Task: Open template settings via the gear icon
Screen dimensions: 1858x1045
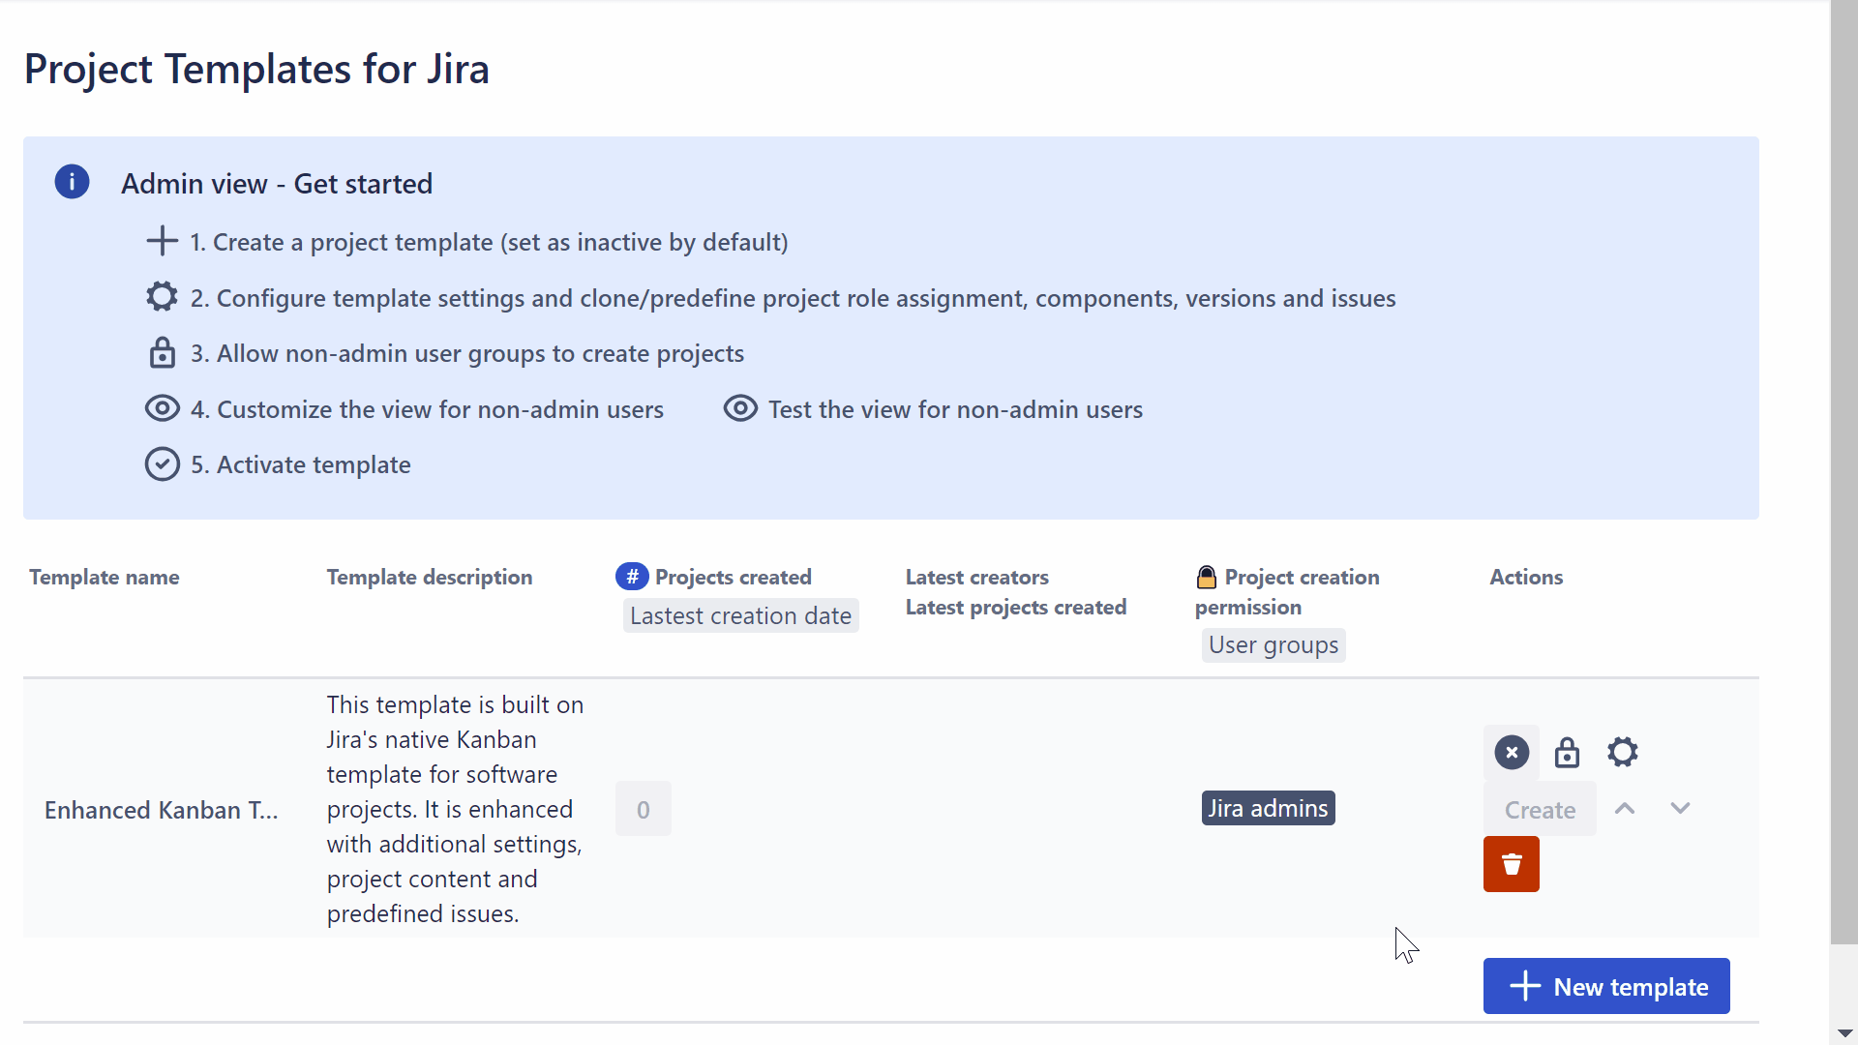Action: (1622, 752)
